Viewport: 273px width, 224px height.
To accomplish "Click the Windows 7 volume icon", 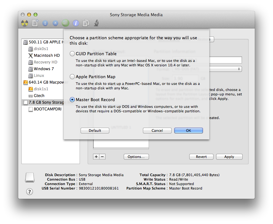I will [x=31, y=69].
